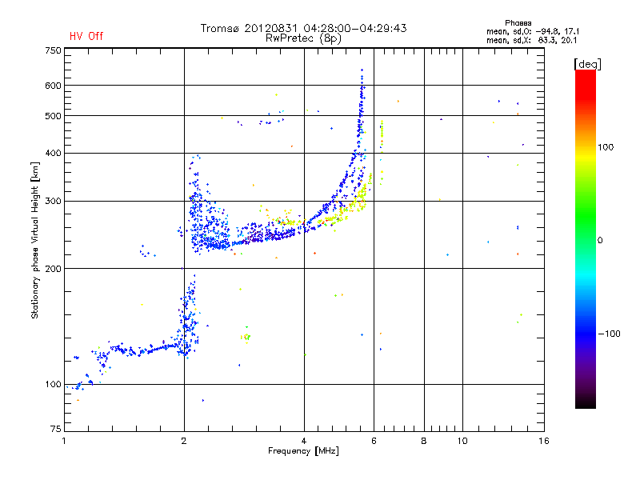This screenshot has width=640, height=480.
Task: Click the colorbar label '-100'
Action: 610,334
